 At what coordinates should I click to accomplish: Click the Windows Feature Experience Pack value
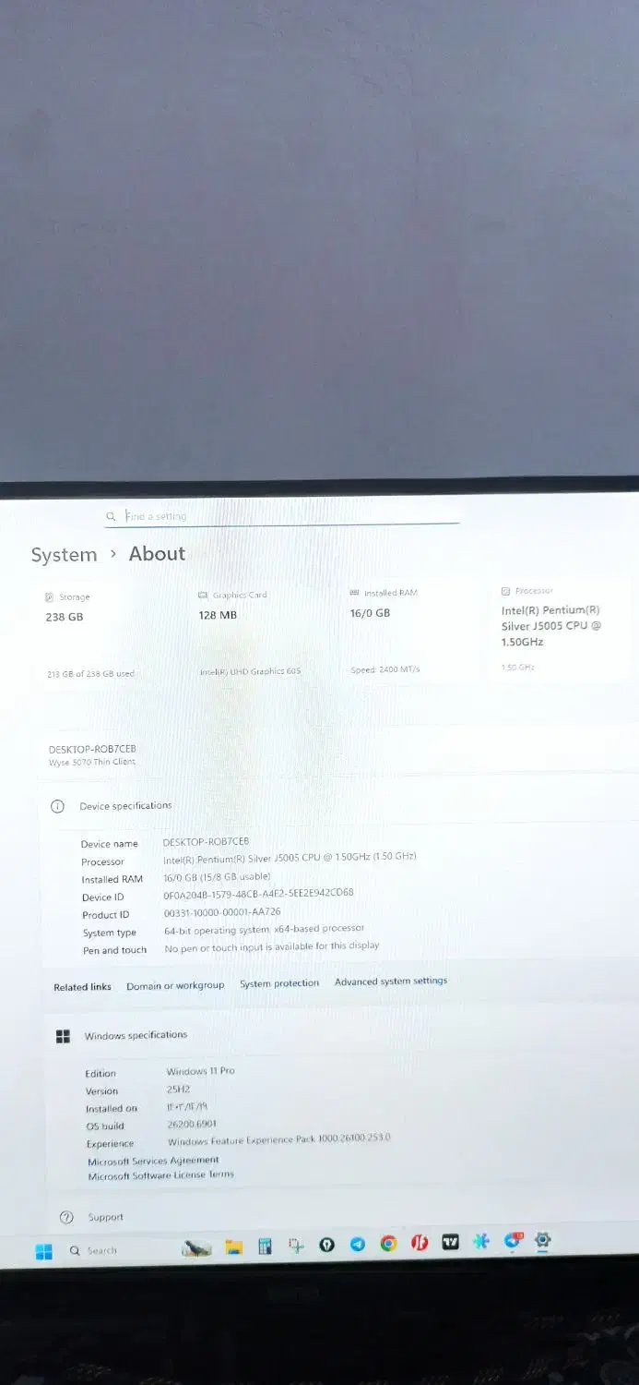(x=278, y=1139)
